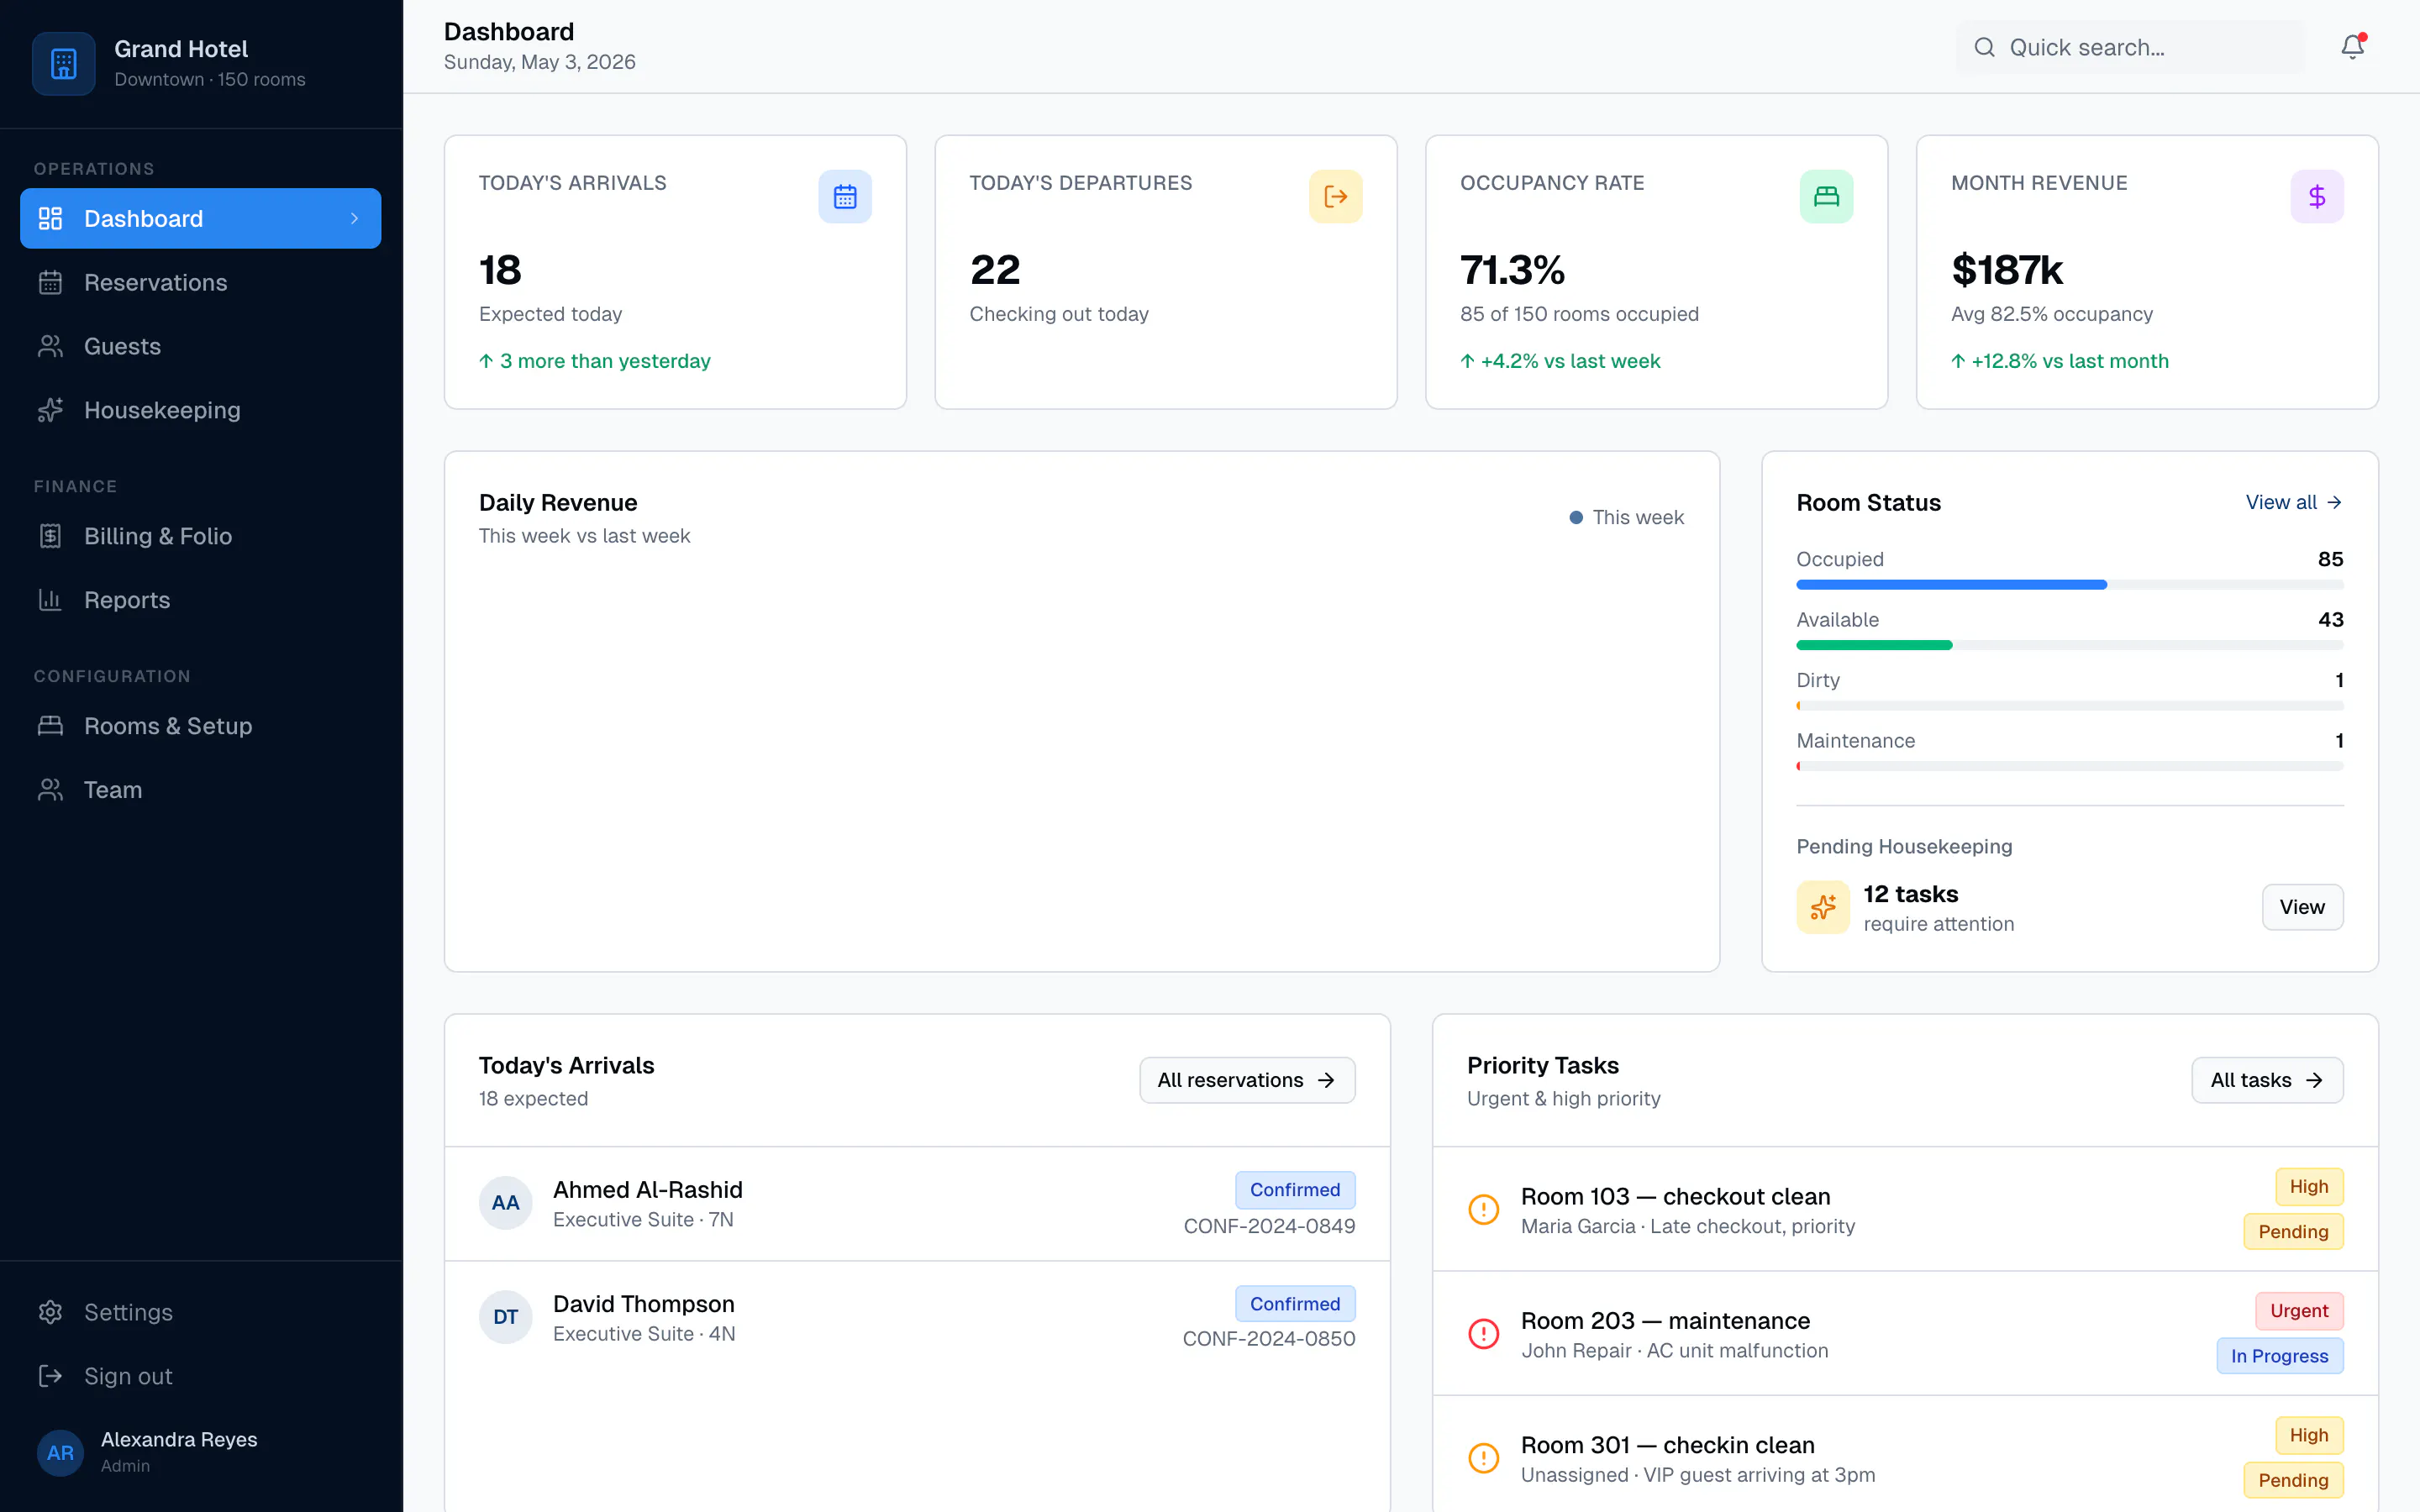The width and height of the screenshot is (2420, 1512).
Task: Follow the View all room status link
Action: click(2294, 502)
